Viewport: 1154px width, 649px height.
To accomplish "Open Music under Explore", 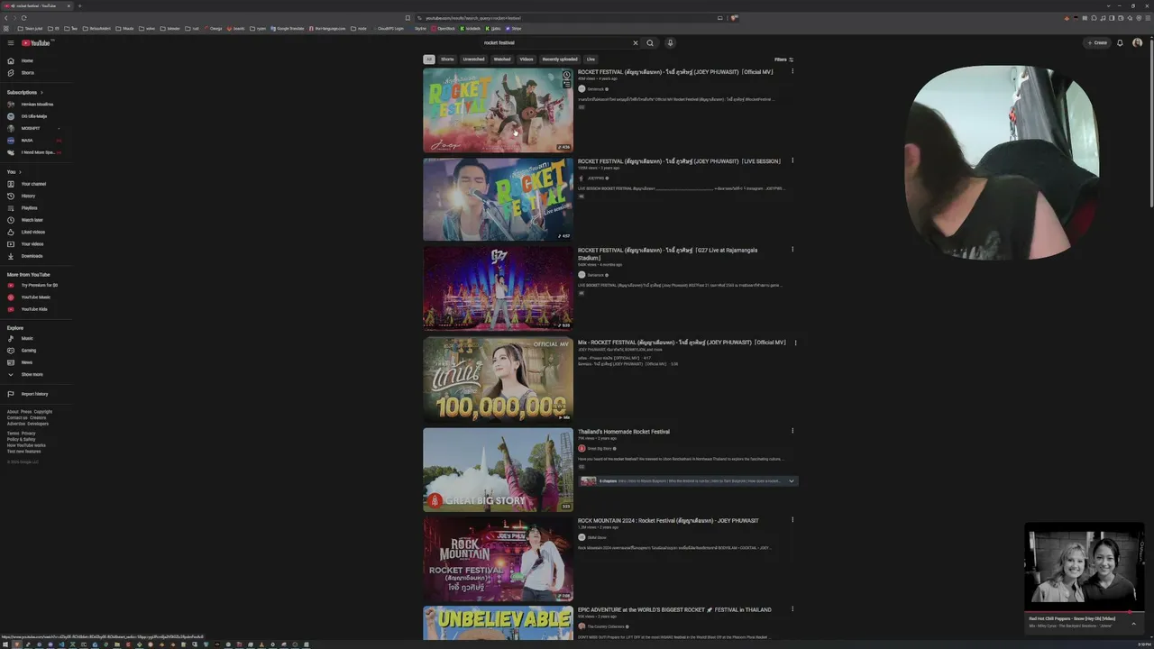I will (x=36, y=339).
